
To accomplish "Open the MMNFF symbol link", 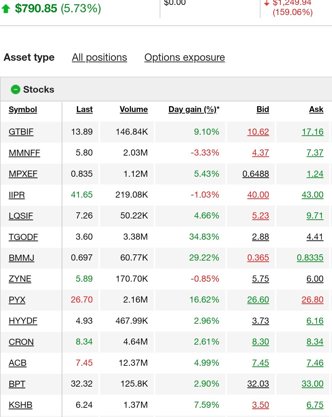I will [x=24, y=153].
